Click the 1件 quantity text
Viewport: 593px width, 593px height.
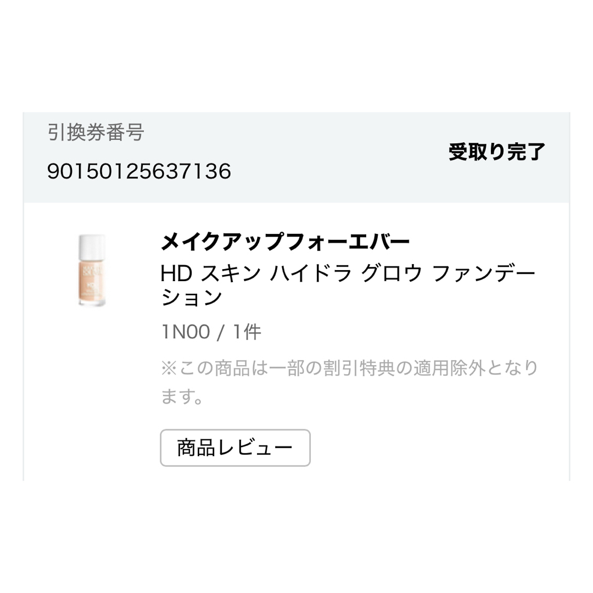click(x=247, y=332)
